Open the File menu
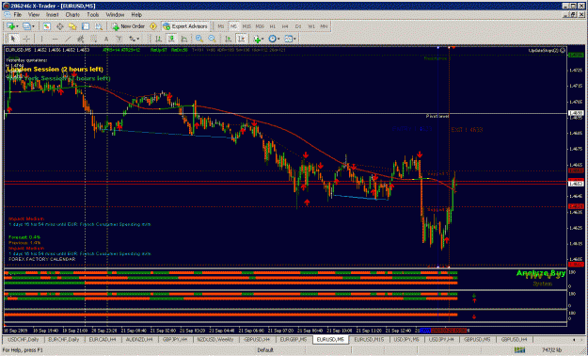This screenshot has width=588, height=356. (x=17, y=15)
